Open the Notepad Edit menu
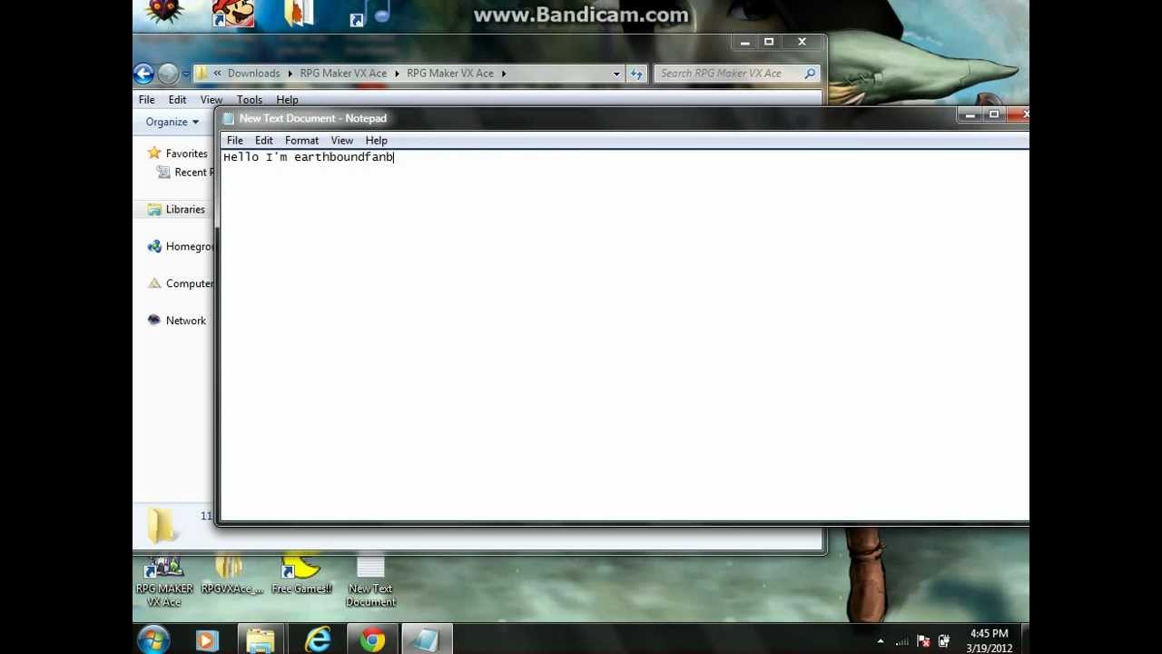The image size is (1162, 654). [x=263, y=141]
